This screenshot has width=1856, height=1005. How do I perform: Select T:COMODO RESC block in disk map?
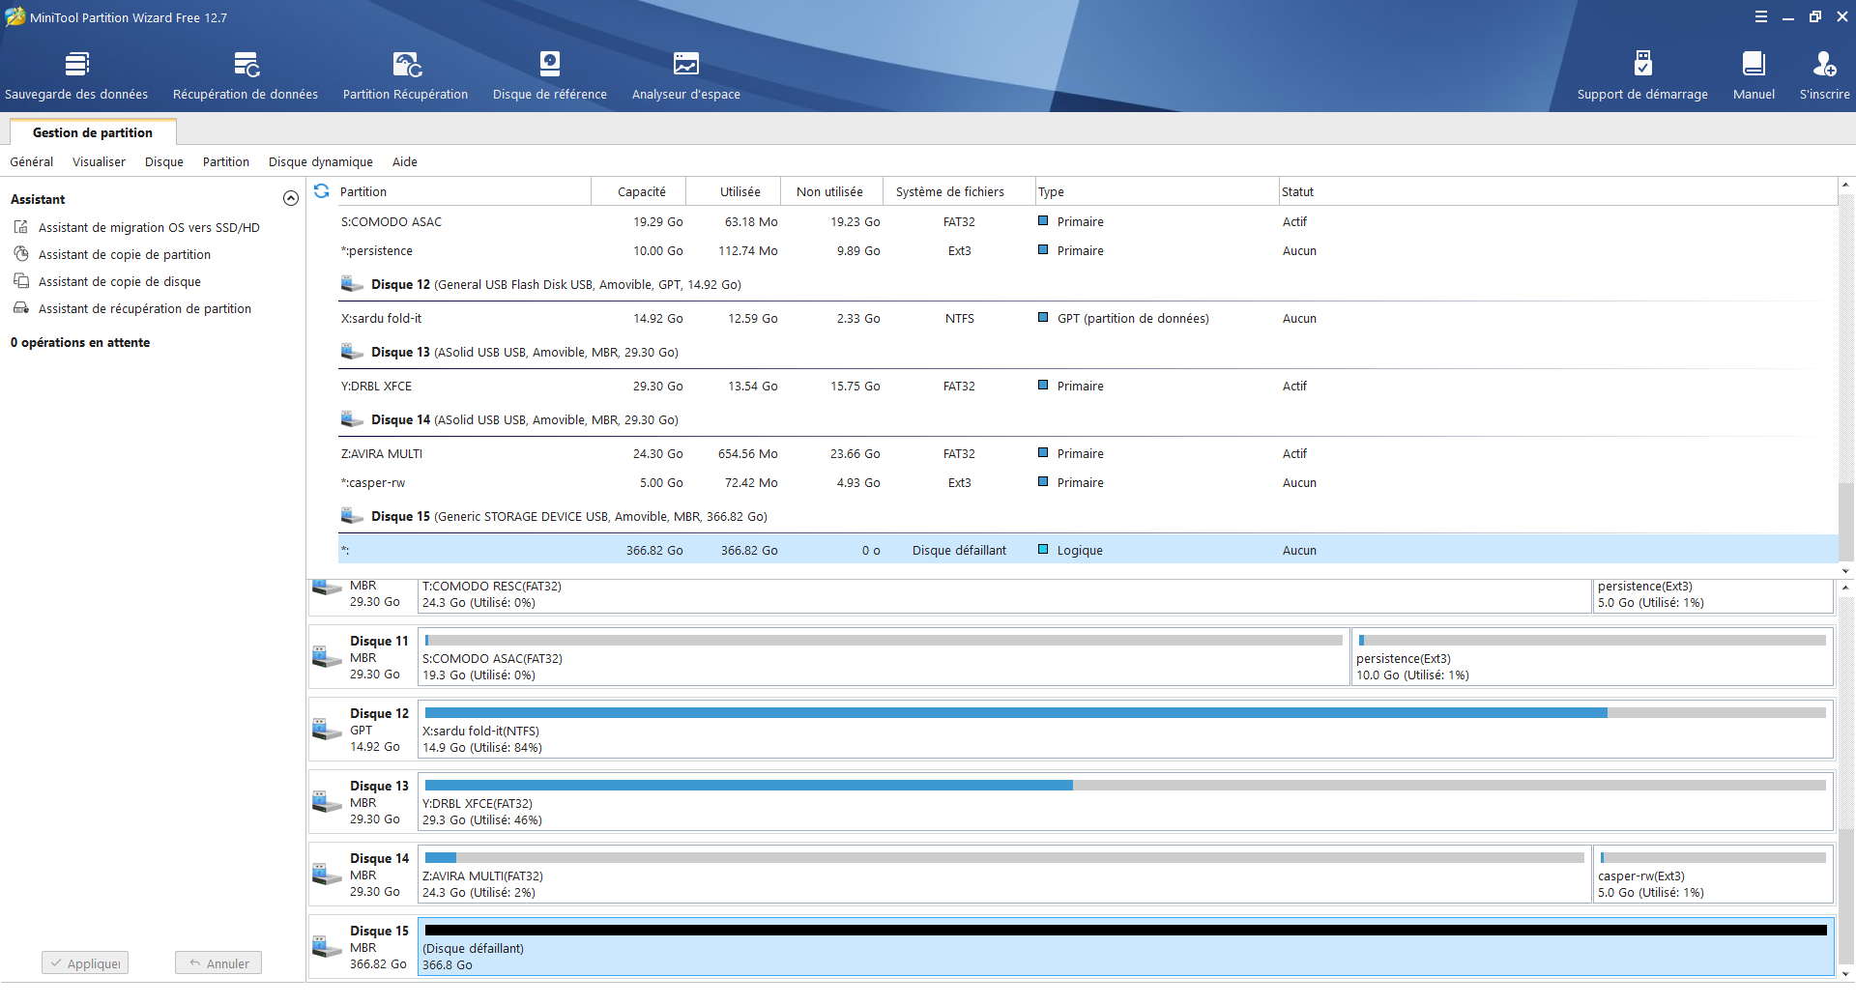(1004, 594)
